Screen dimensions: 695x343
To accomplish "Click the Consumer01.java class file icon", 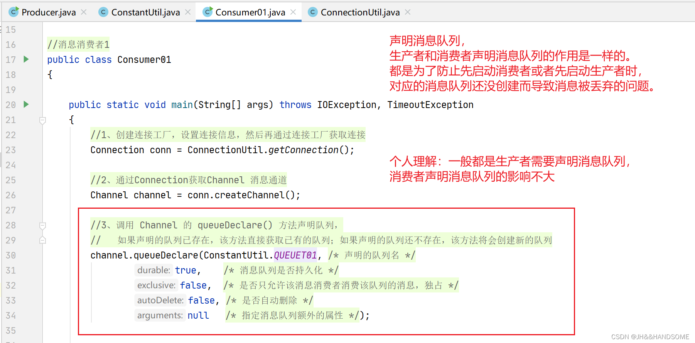I will click(208, 12).
